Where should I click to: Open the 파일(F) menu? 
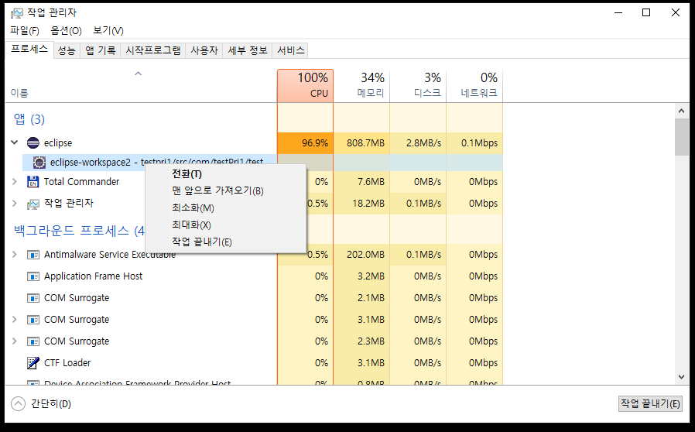pyautogui.click(x=25, y=31)
